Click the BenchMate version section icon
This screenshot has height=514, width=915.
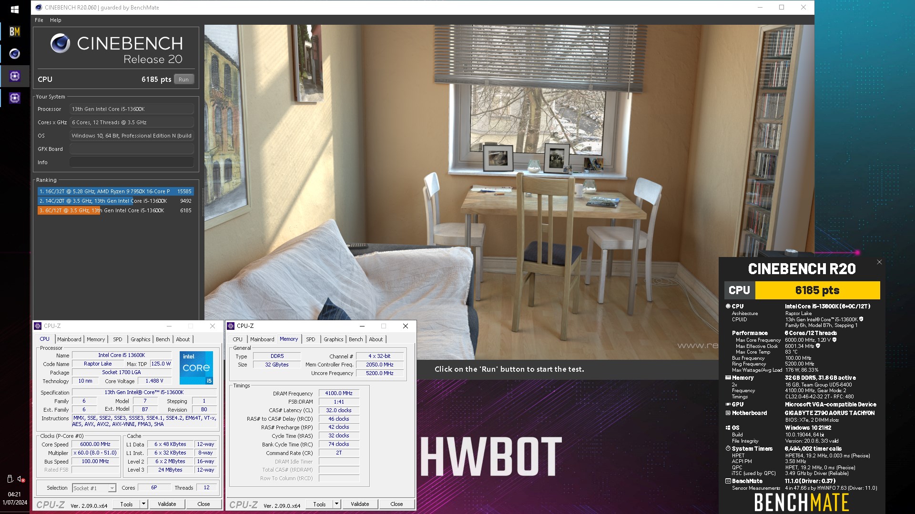pyautogui.click(x=728, y=481)
